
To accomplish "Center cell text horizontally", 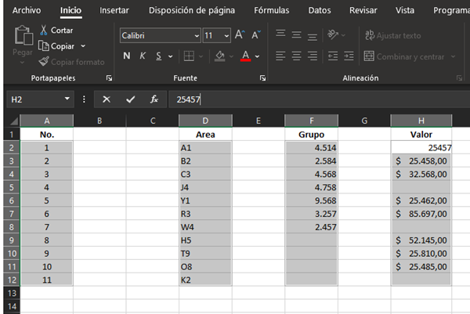I will click(x=296, y=56).
